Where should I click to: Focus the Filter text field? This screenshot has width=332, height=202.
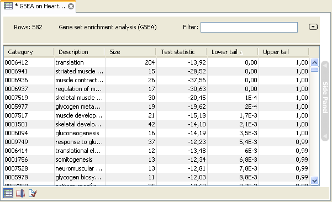tap(249, 27)
